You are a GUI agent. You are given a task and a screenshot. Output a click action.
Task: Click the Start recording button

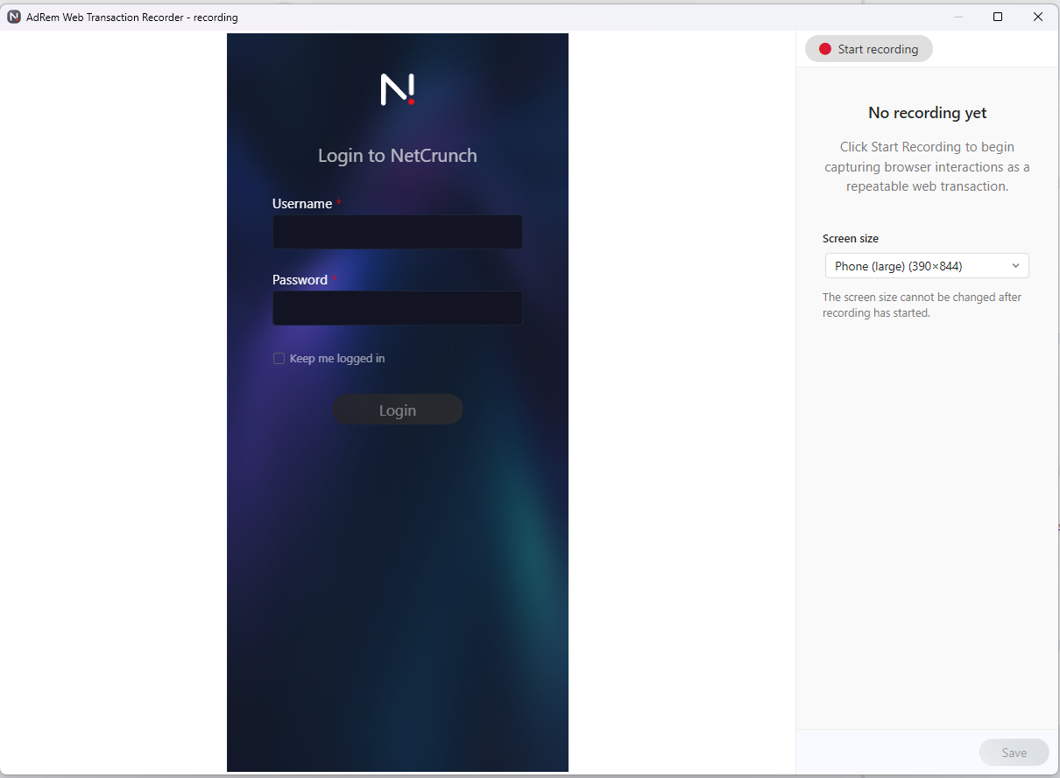point(869,49)
